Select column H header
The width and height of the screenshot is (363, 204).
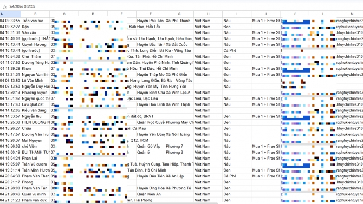click(x=208, y=14)
